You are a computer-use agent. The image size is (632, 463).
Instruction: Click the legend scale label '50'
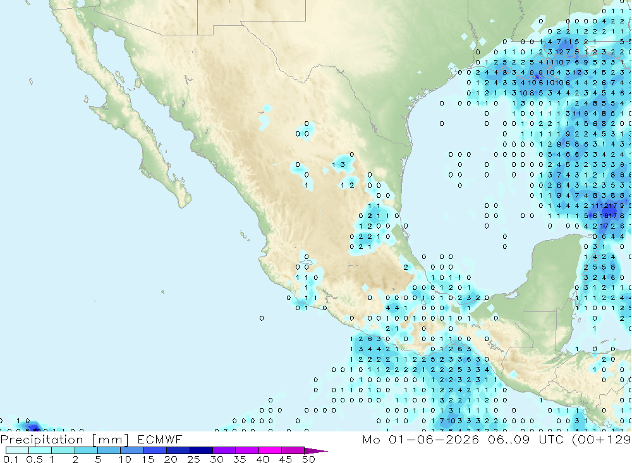[x=309, y=459]
